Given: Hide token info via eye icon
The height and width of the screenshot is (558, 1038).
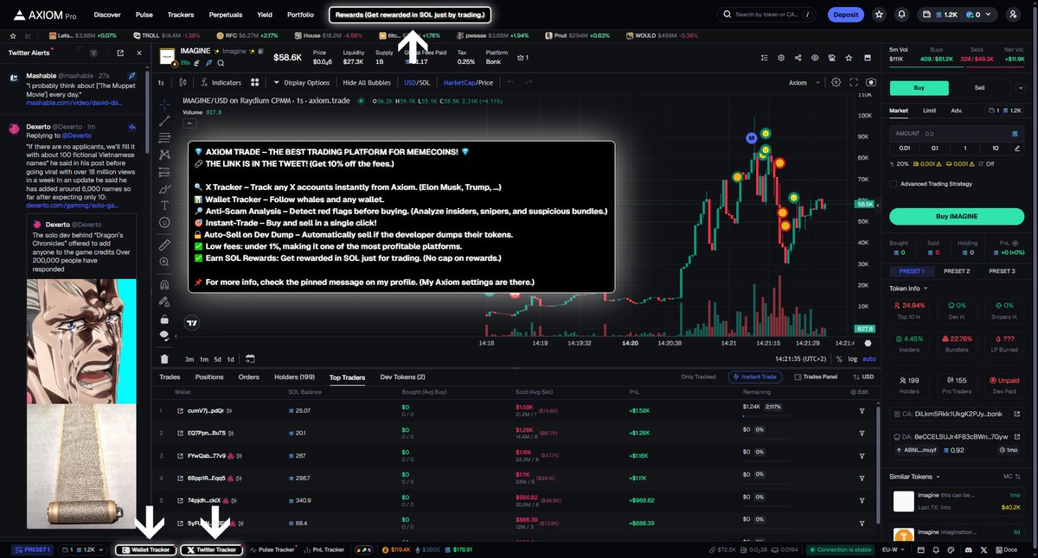Looking at the screenshot, I should pyautogui.click(x=815, y=58).
